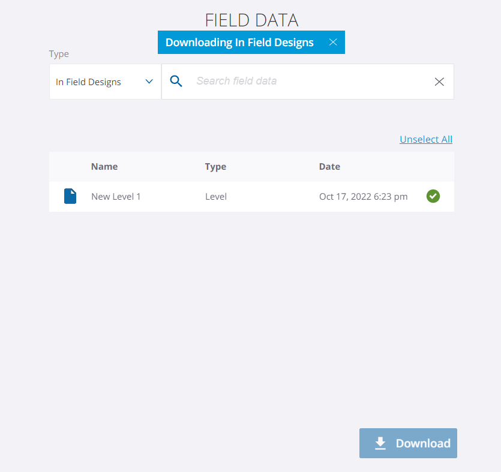Sort by the Name column header

pos(104,167)
